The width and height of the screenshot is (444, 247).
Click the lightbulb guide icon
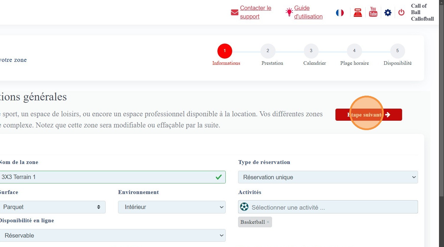289,12
